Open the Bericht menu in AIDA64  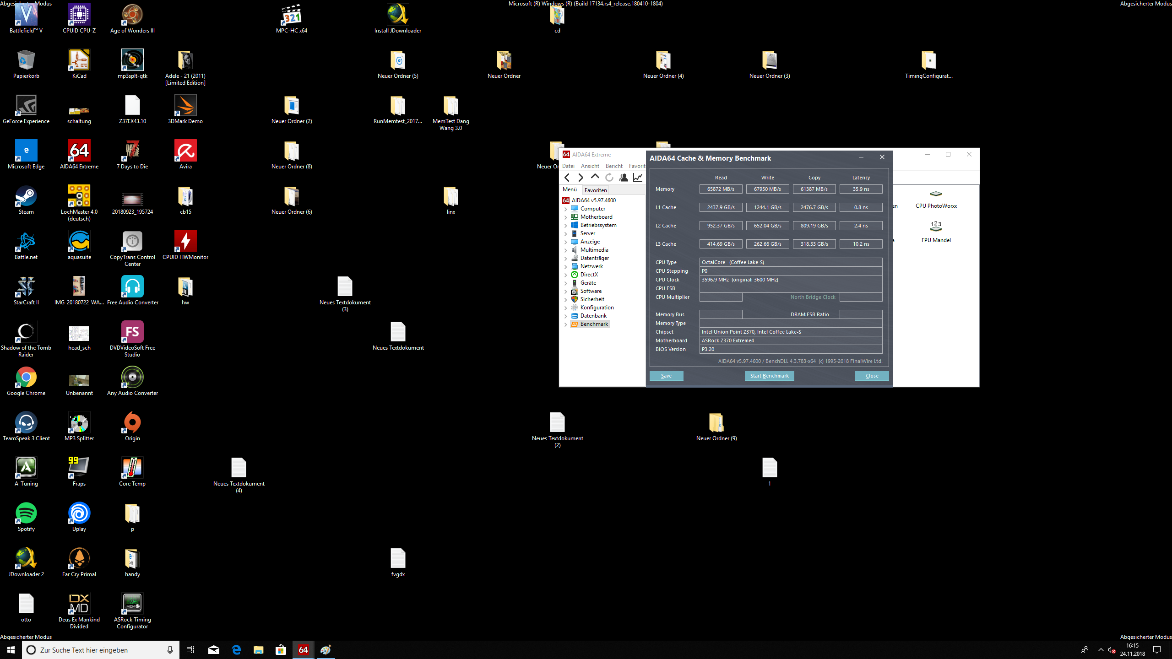pos(614,166)
